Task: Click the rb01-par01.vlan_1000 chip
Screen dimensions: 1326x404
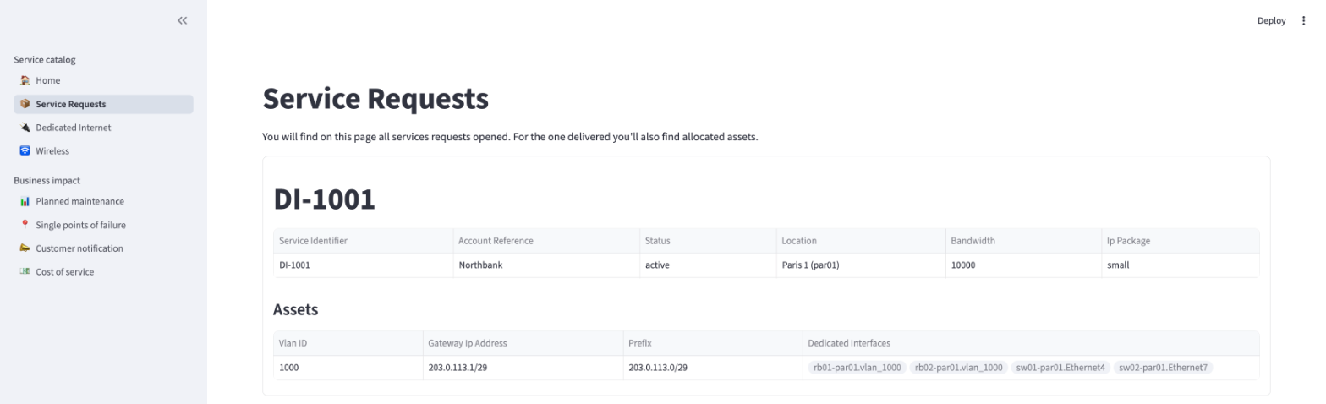Action: pyautogui.click(x=857, y=368)
